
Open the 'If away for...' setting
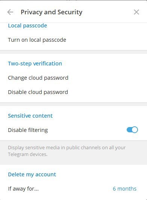[74, 189]
